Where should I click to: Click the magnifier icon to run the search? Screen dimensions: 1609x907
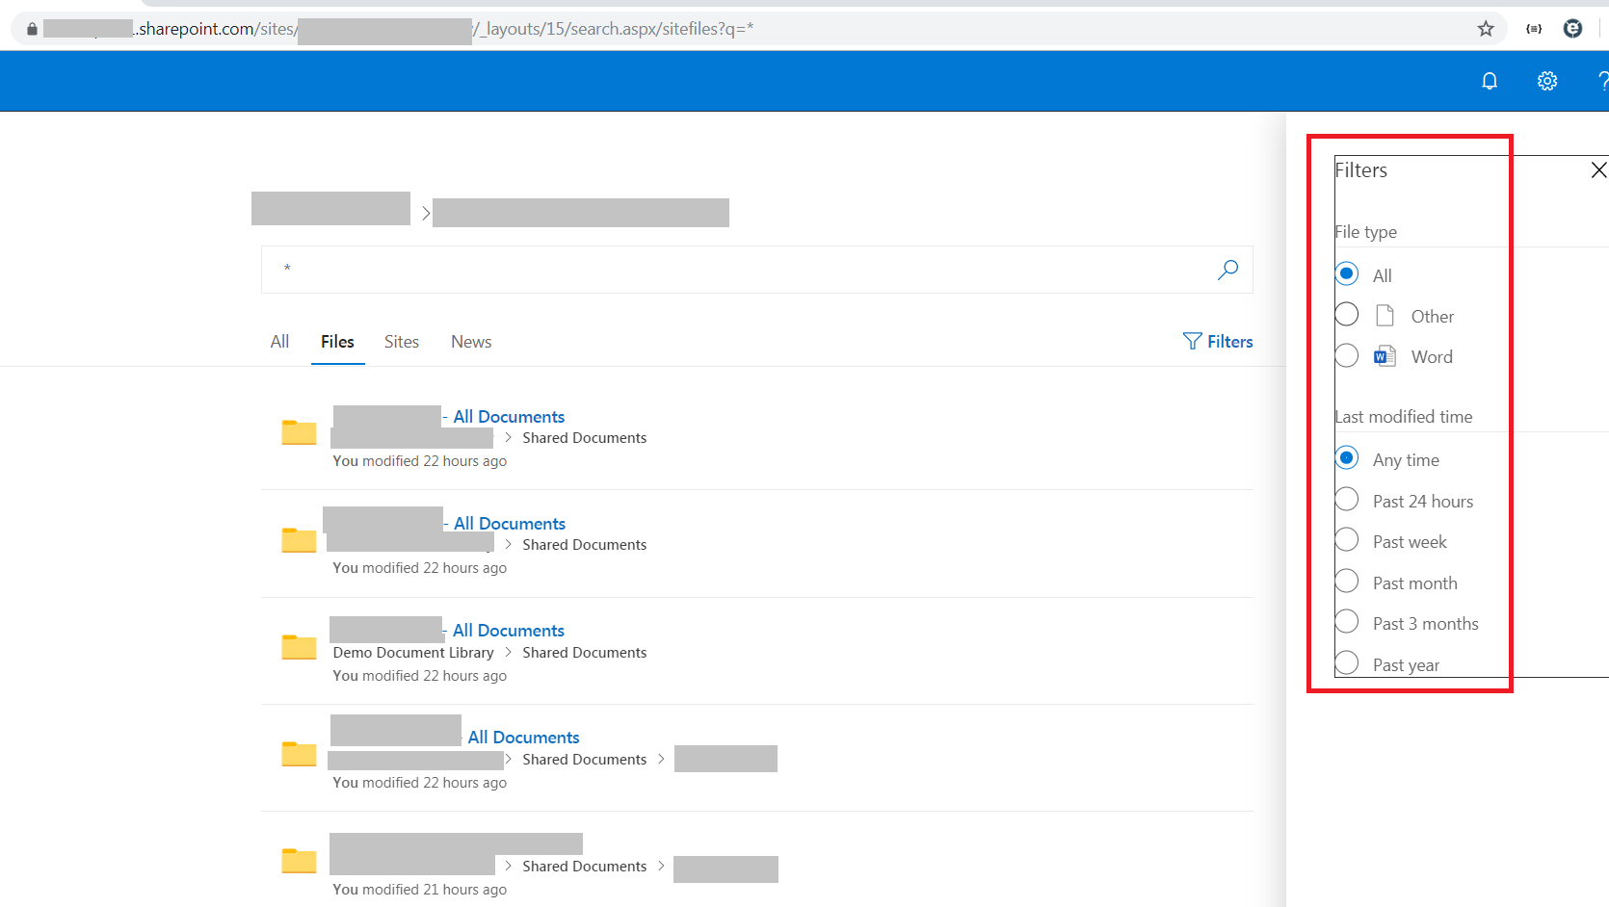point(1227,270)
